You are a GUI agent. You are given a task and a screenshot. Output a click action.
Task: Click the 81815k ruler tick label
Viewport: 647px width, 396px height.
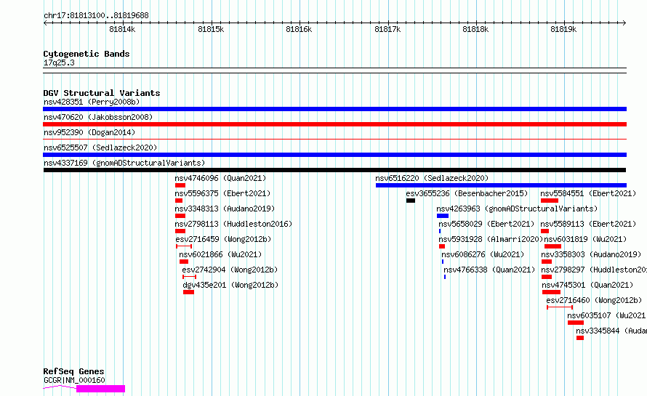click(x=211, y=29)
